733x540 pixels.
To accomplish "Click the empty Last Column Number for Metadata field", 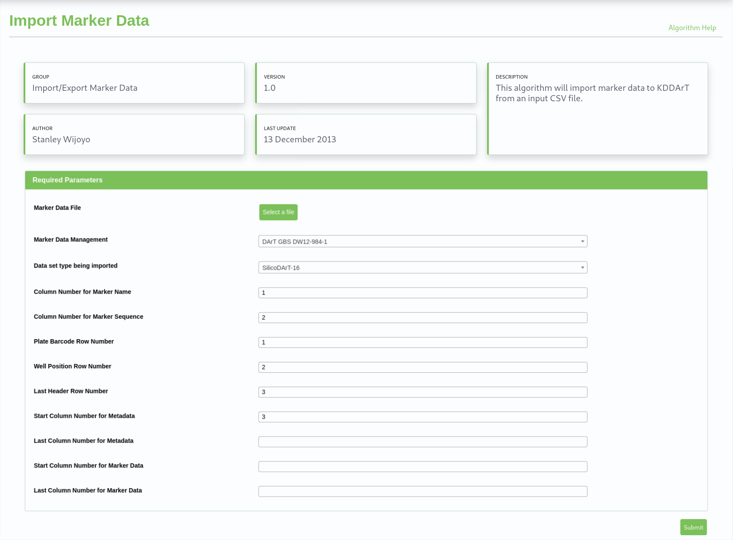I will coord(422,442).
